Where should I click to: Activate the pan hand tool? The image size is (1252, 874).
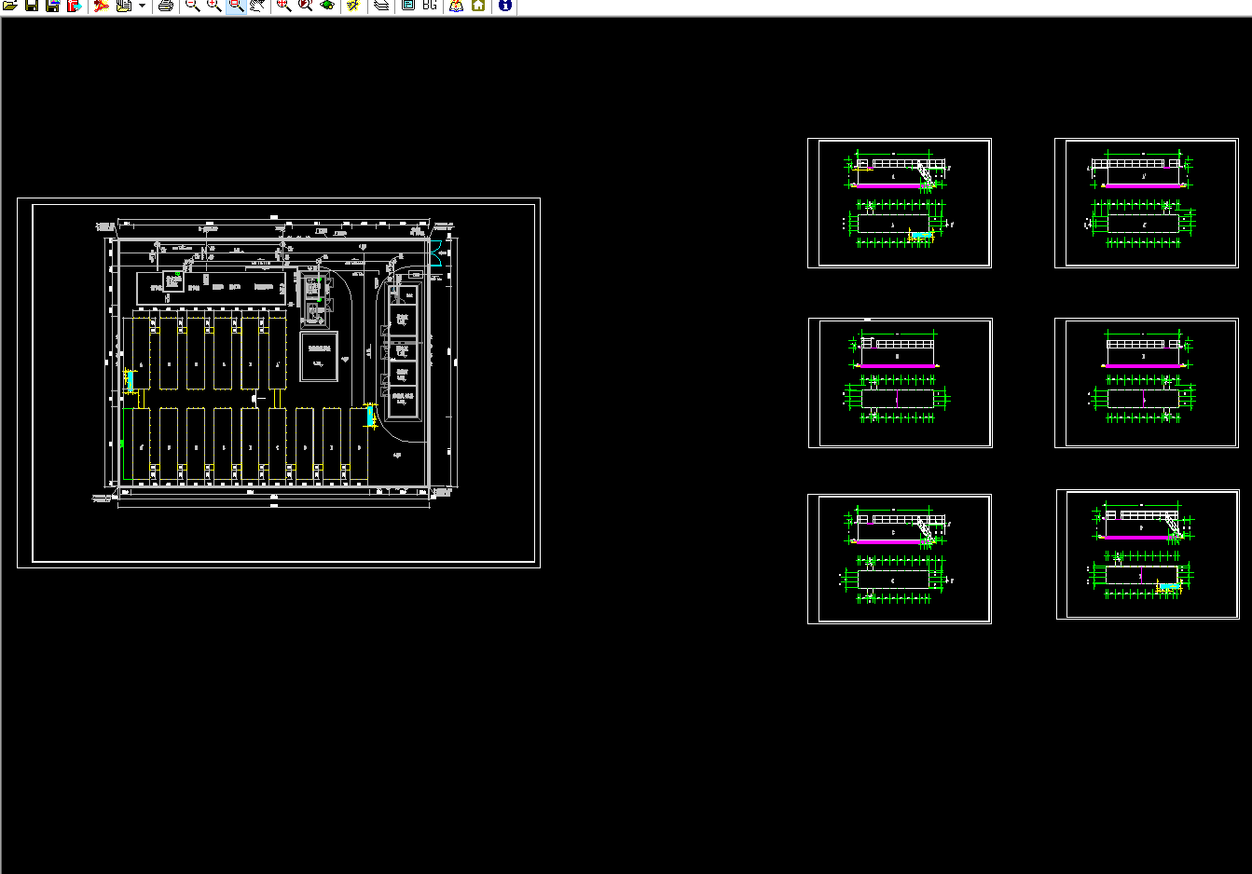click(x=257, y=6)
